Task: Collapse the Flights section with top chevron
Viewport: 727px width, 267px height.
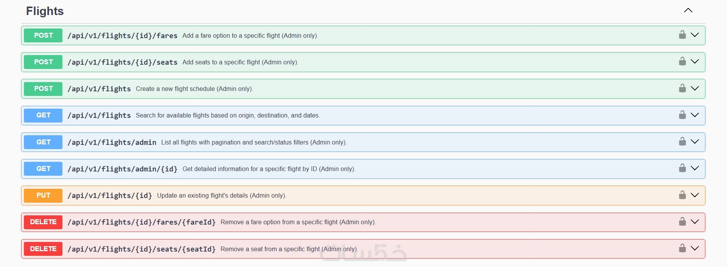Action: click(688, 10)
